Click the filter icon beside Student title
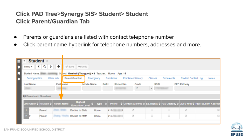Screen dimensions: 249x140 (x=24, y=61)
